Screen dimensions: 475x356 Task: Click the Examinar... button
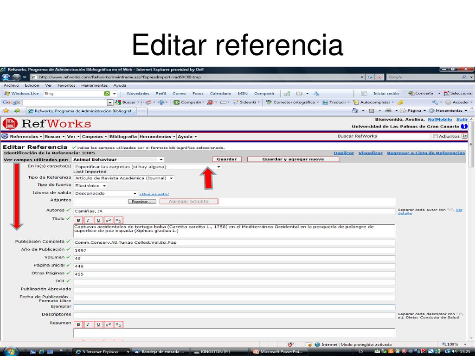point(142,202)
